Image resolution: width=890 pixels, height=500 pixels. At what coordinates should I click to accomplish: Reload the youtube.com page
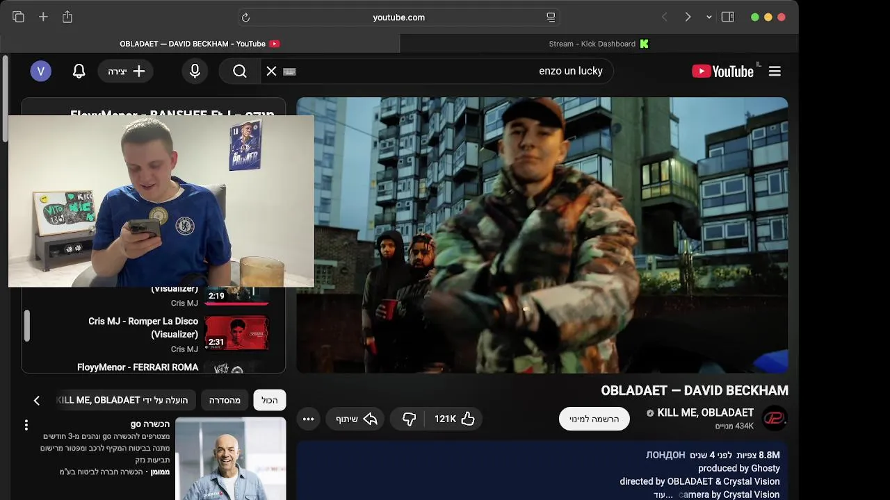245,17
